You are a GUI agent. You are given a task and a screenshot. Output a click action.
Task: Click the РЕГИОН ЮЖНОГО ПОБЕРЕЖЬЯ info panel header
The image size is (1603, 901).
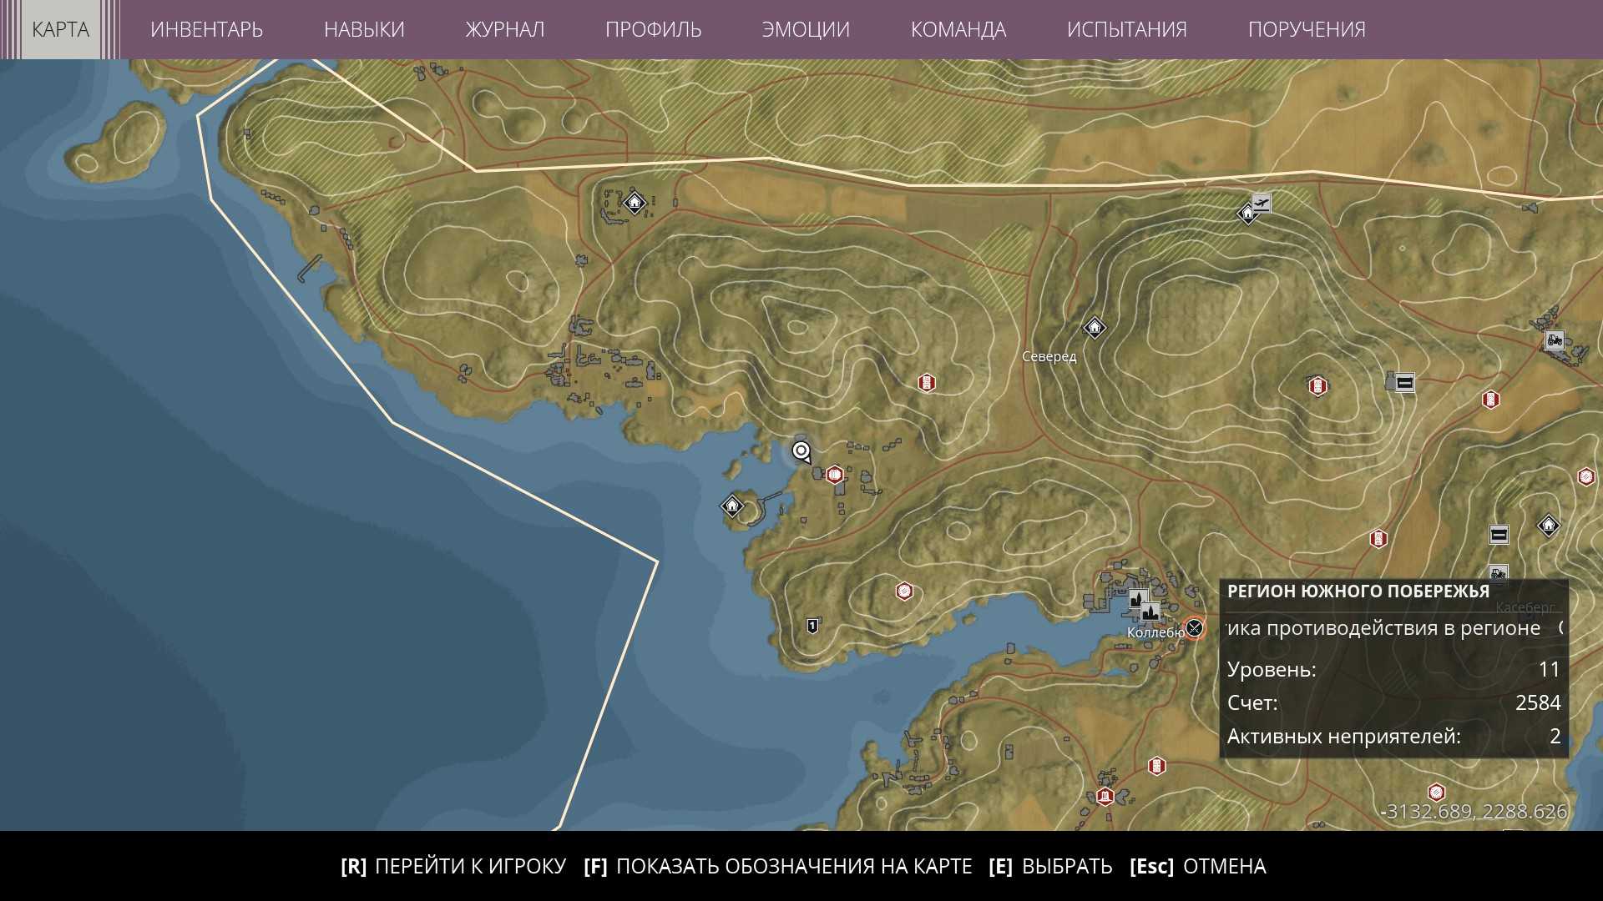tap(1358, 591)
